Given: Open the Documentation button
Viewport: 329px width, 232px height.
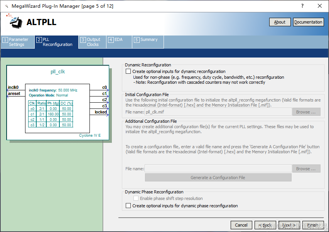Looking at the screenshot, I should coord(308,22).
